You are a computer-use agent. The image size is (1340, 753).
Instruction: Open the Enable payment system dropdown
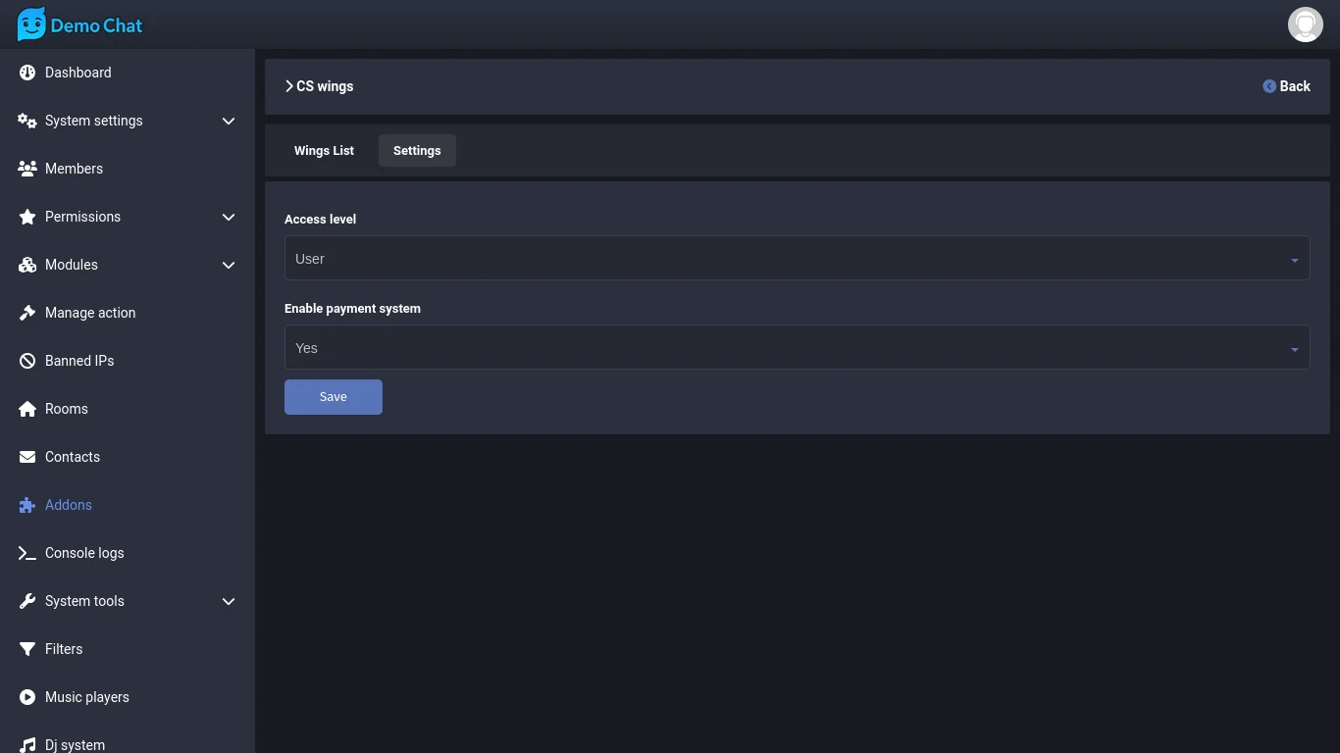pyautogui.click(x=797, y=348)
